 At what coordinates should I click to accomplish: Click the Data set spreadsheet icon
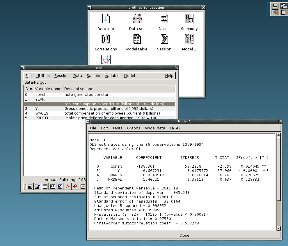pos(137,19)
